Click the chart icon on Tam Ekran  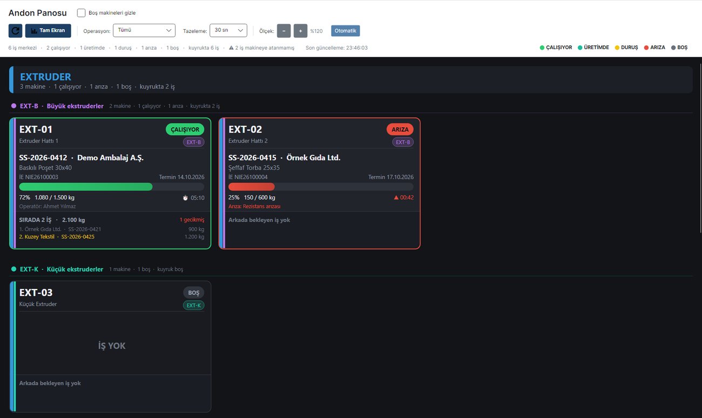(34, 31)
